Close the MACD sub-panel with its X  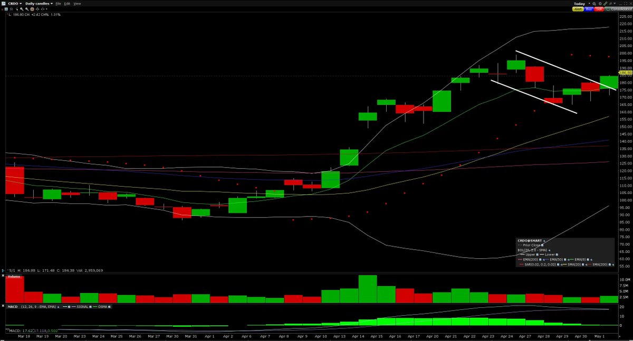3,306
